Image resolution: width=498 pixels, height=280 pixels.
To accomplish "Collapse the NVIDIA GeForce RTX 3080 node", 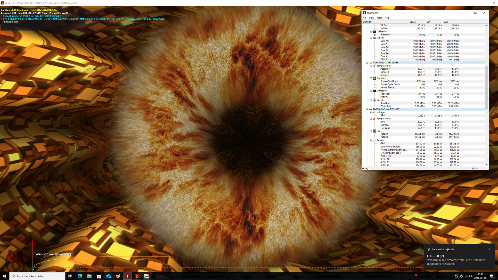I will coord(367,109).
